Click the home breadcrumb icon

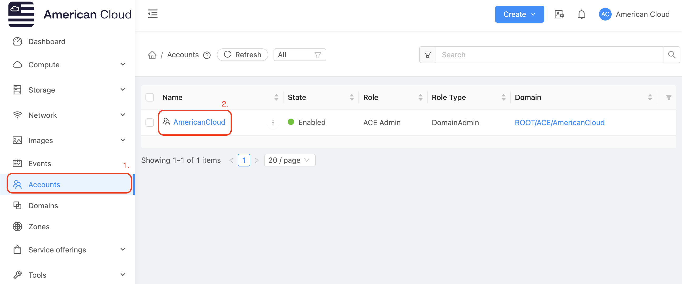point(152,55)
